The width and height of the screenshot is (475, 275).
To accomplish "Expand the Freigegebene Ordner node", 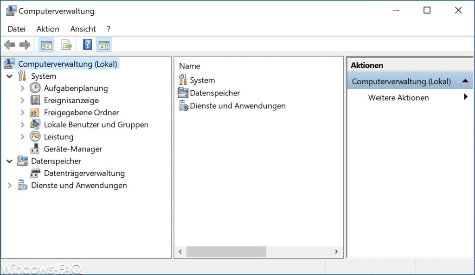I will coord(22,112).
